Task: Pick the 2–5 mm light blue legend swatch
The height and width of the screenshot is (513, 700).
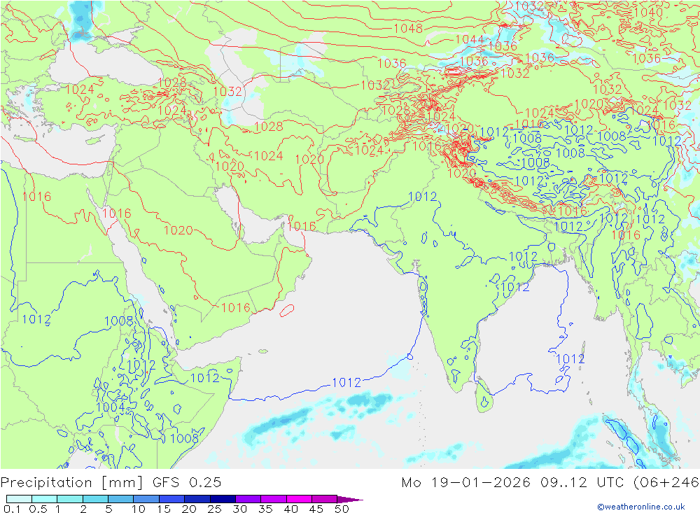Action: point(95,499)
